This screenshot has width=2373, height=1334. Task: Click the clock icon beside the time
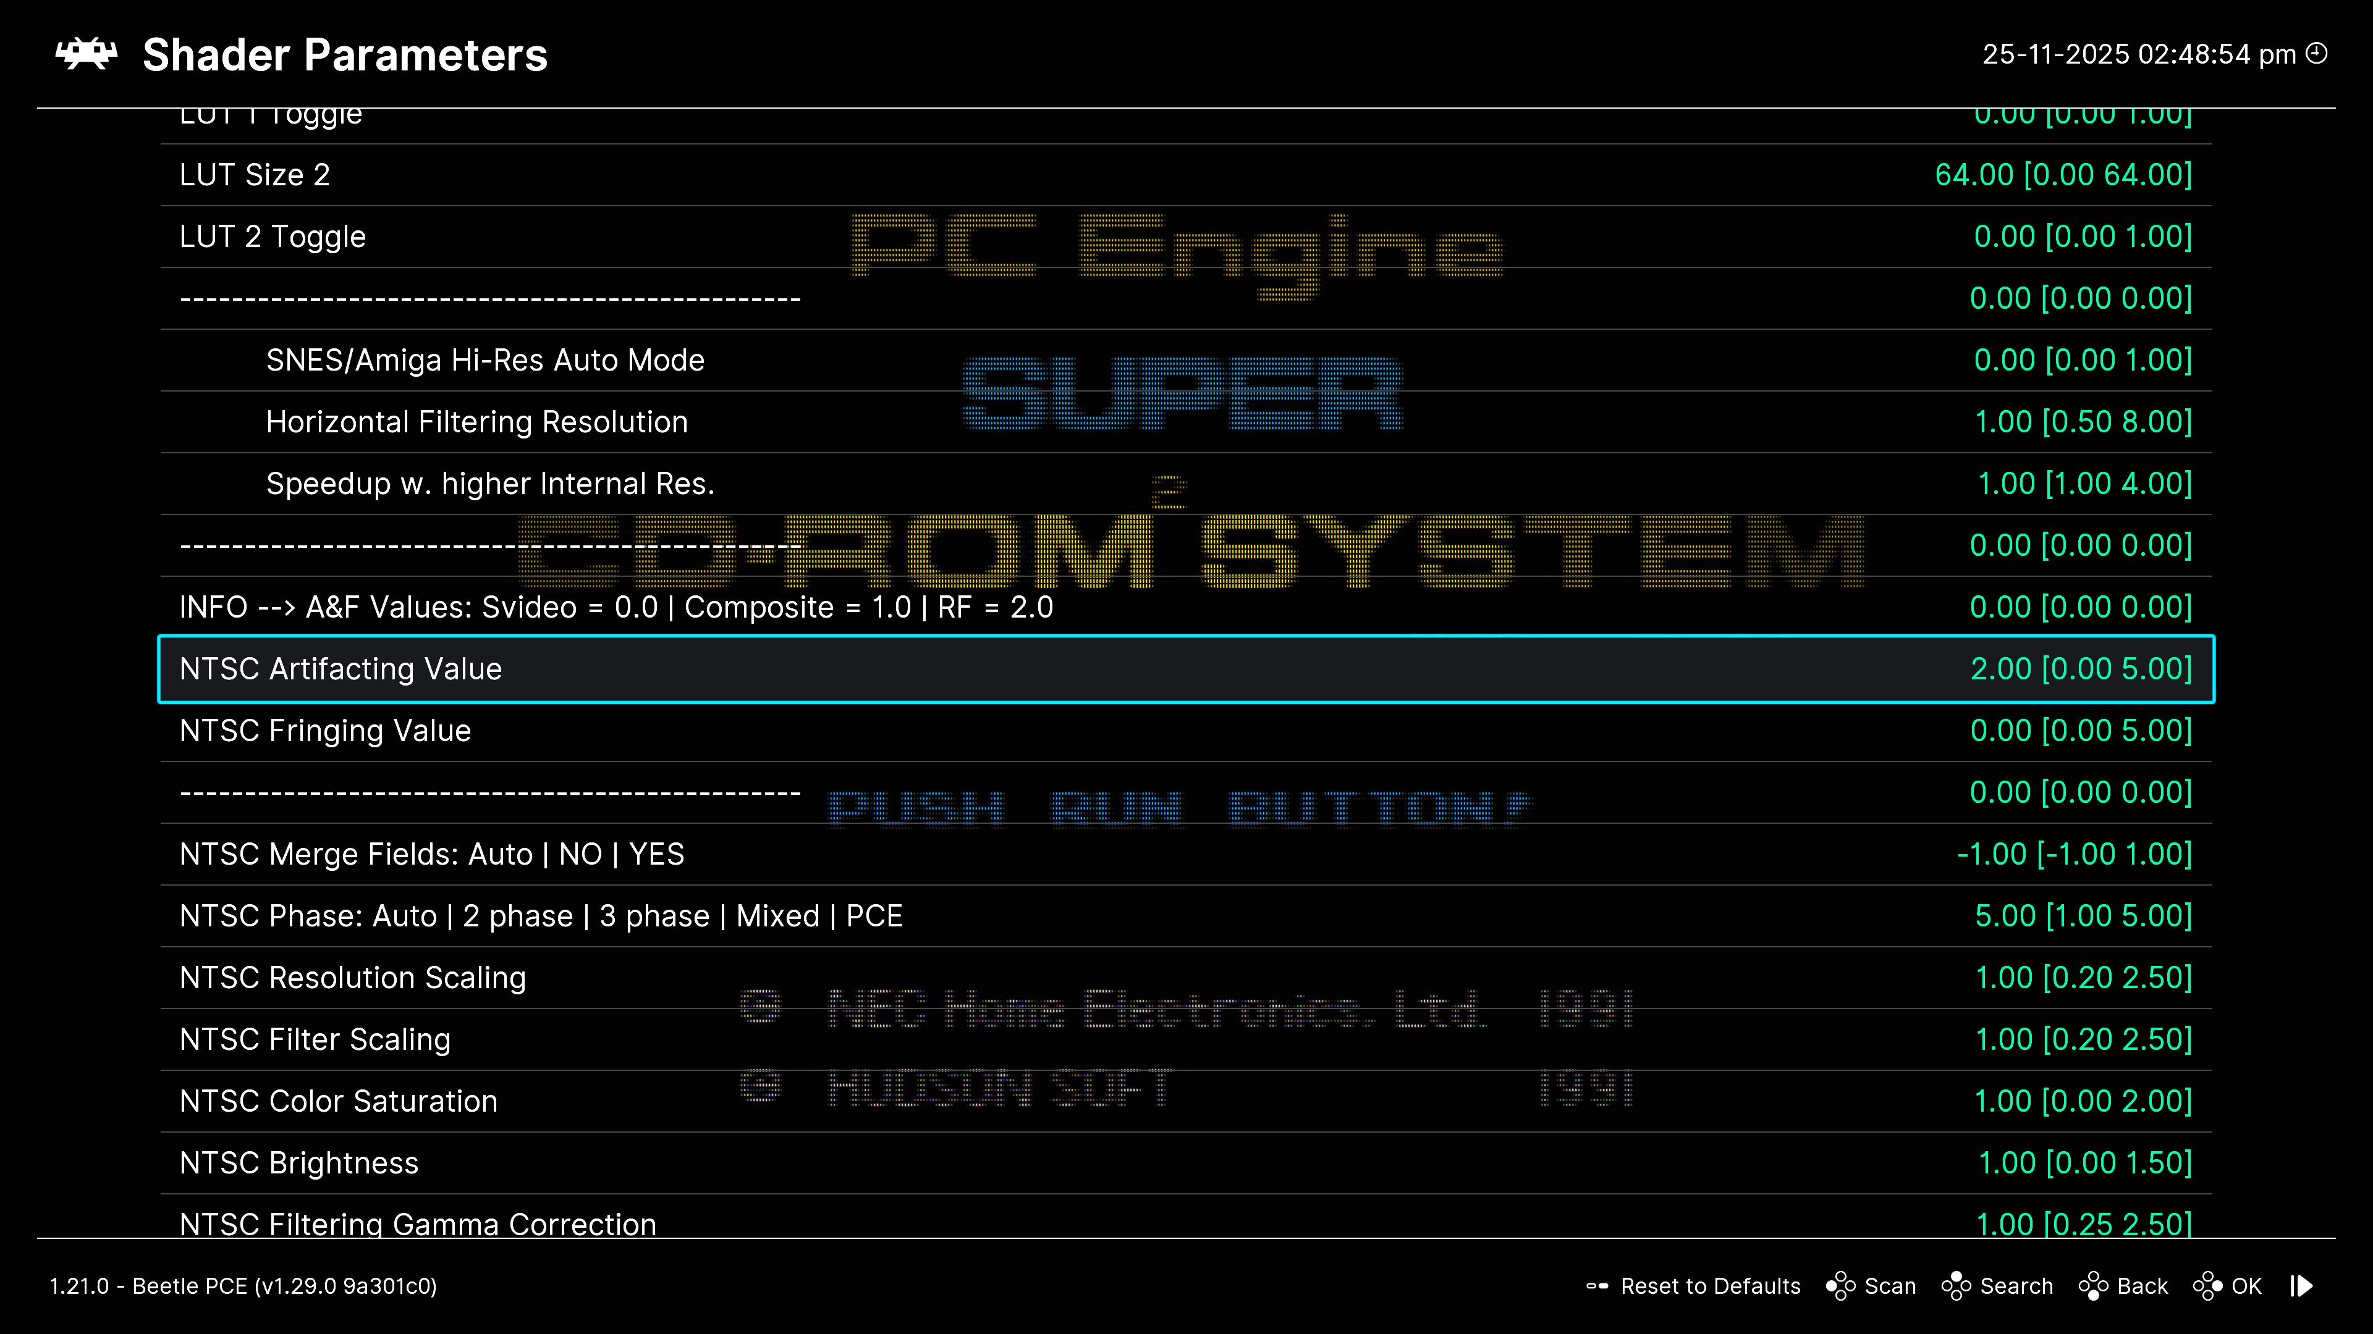pyautogui.click(x=2317, y=53)
